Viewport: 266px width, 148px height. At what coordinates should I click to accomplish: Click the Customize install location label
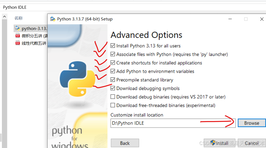tap(137, 115)
